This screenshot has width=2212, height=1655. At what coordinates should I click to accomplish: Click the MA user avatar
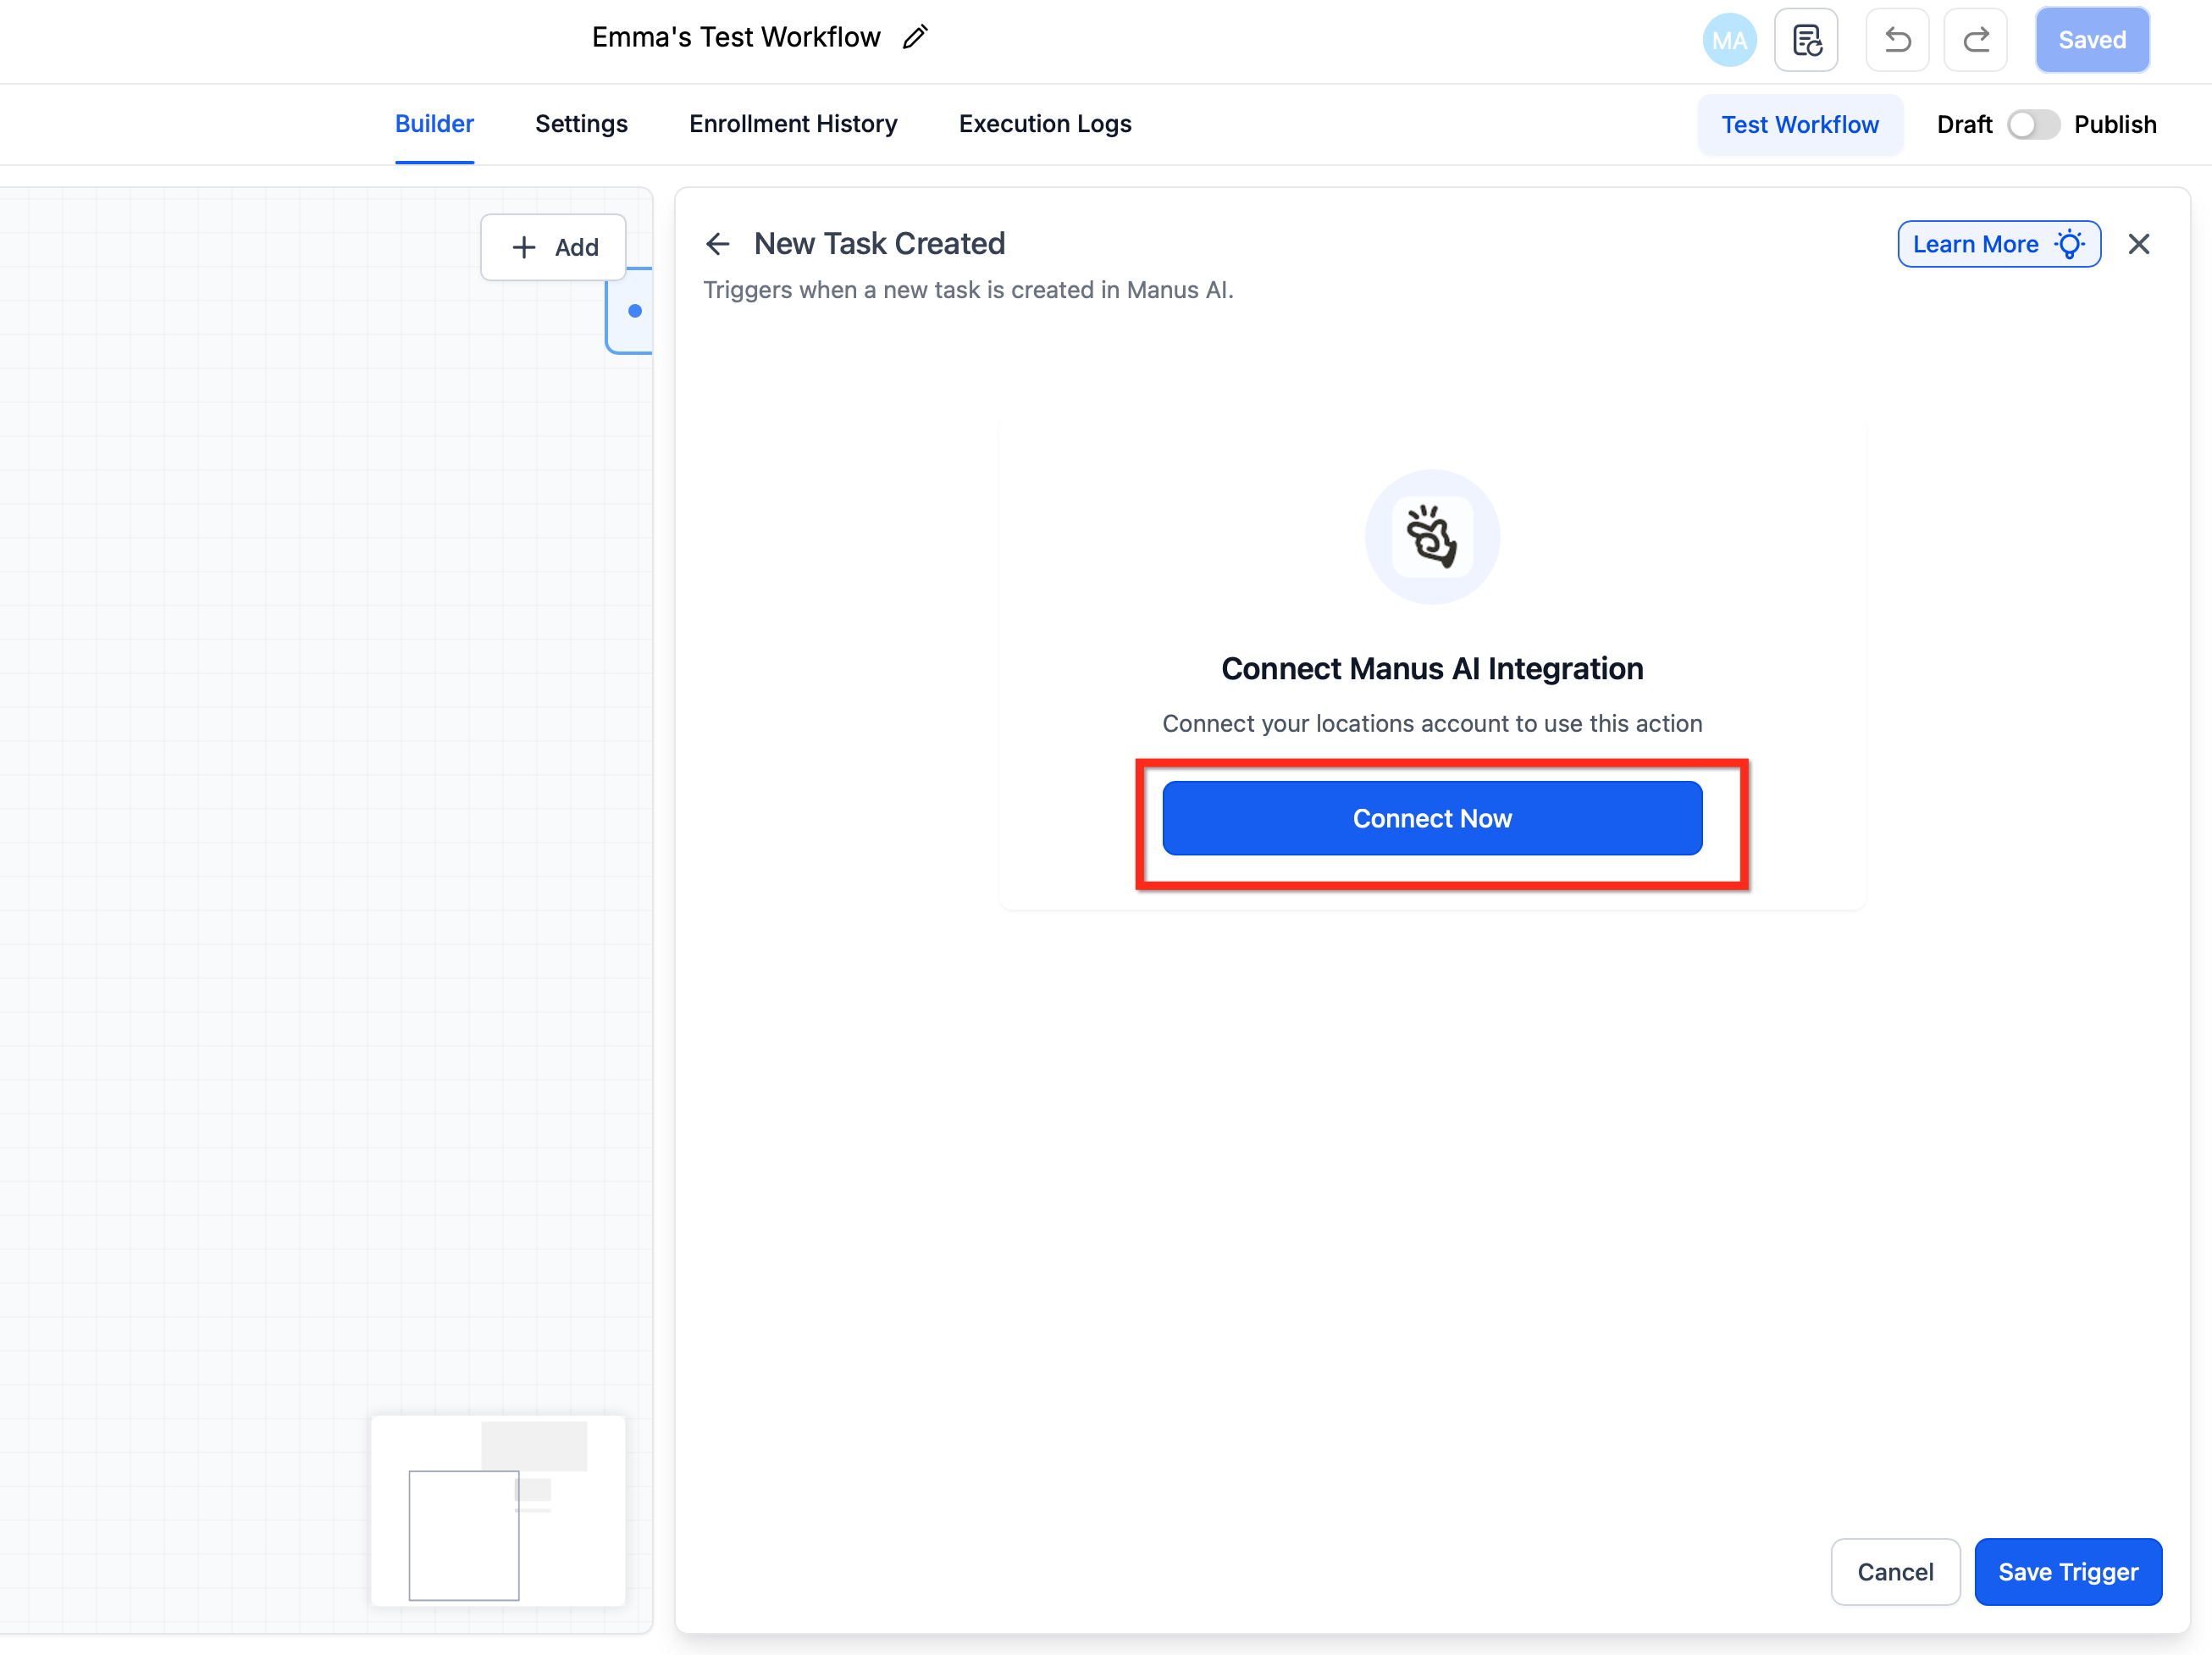coord(1728,40)
